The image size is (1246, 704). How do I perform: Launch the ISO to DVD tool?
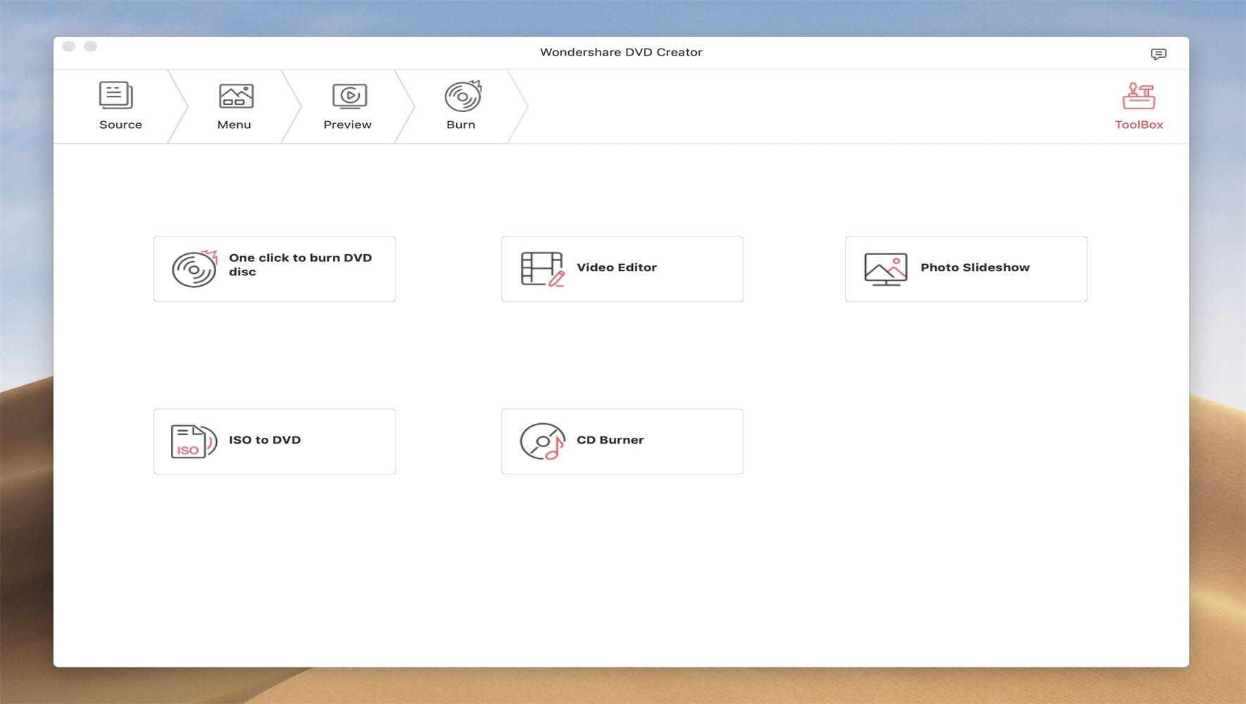[275, 441]
